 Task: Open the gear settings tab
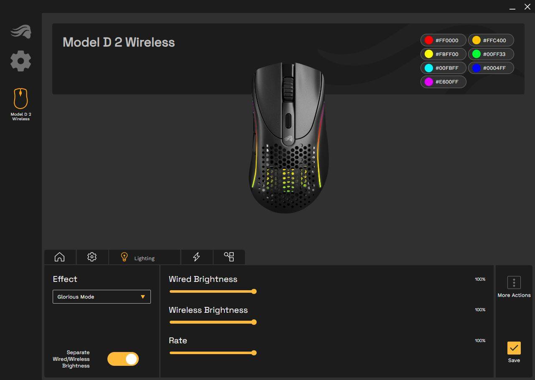tap(92, 257)
